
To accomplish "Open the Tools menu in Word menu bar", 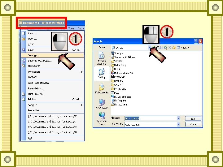I will [71, 28].
